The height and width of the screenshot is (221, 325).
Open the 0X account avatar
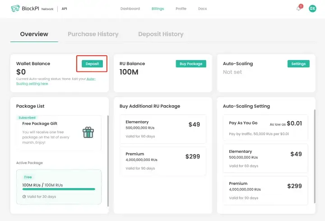pyautogui.click(x=312, y=9)
